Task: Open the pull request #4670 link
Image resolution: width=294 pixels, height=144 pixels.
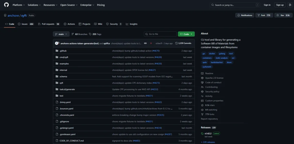Action: pyautogui.click(x=156, y=51)
